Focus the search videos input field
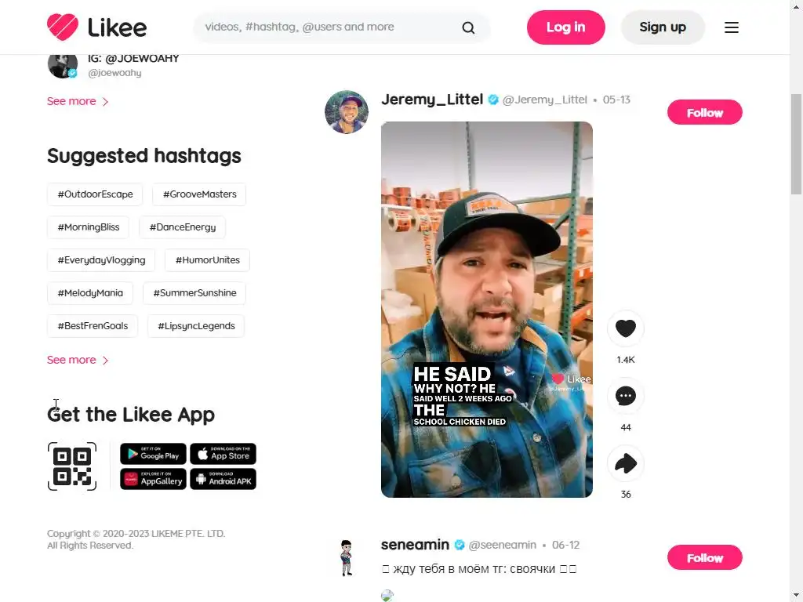This screenshot has height=602, width=803. [328, 27]
